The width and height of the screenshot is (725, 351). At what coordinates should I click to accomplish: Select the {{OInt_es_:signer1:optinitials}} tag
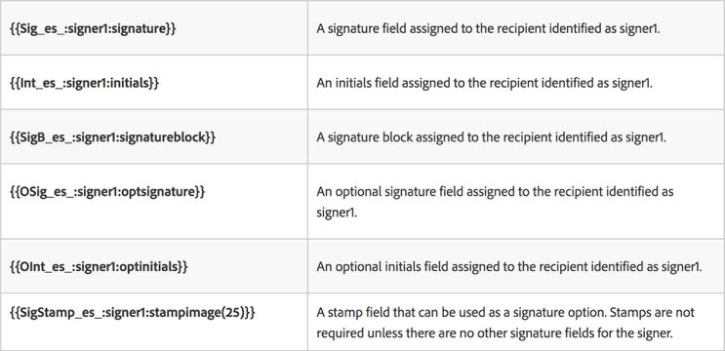pyautogui.click(x=99, y=267)
